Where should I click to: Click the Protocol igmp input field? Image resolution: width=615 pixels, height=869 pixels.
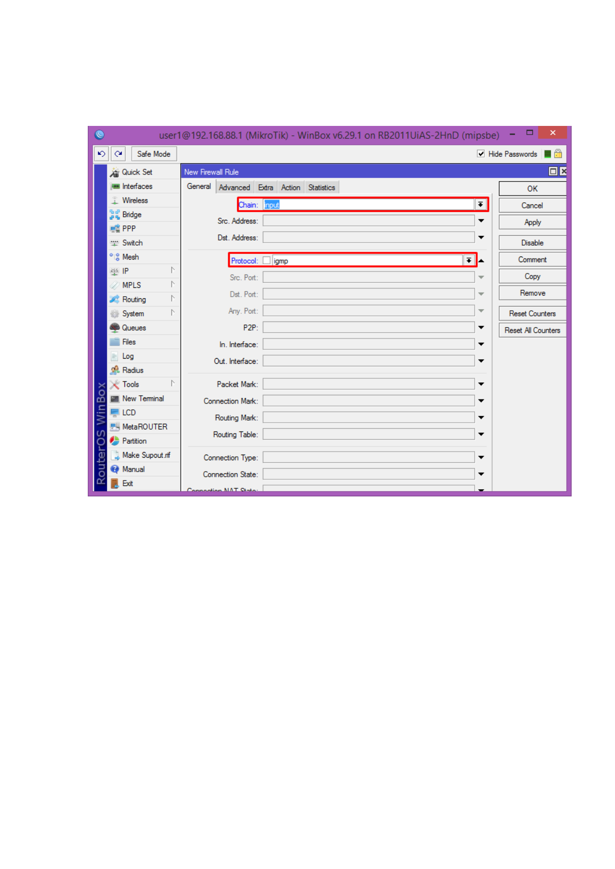click(x=367, y=261)
